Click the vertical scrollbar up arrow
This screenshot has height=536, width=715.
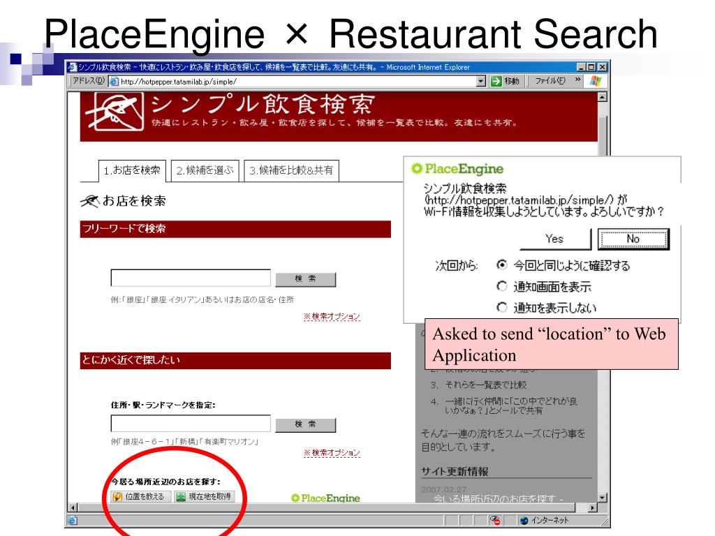tap(603, 96)
